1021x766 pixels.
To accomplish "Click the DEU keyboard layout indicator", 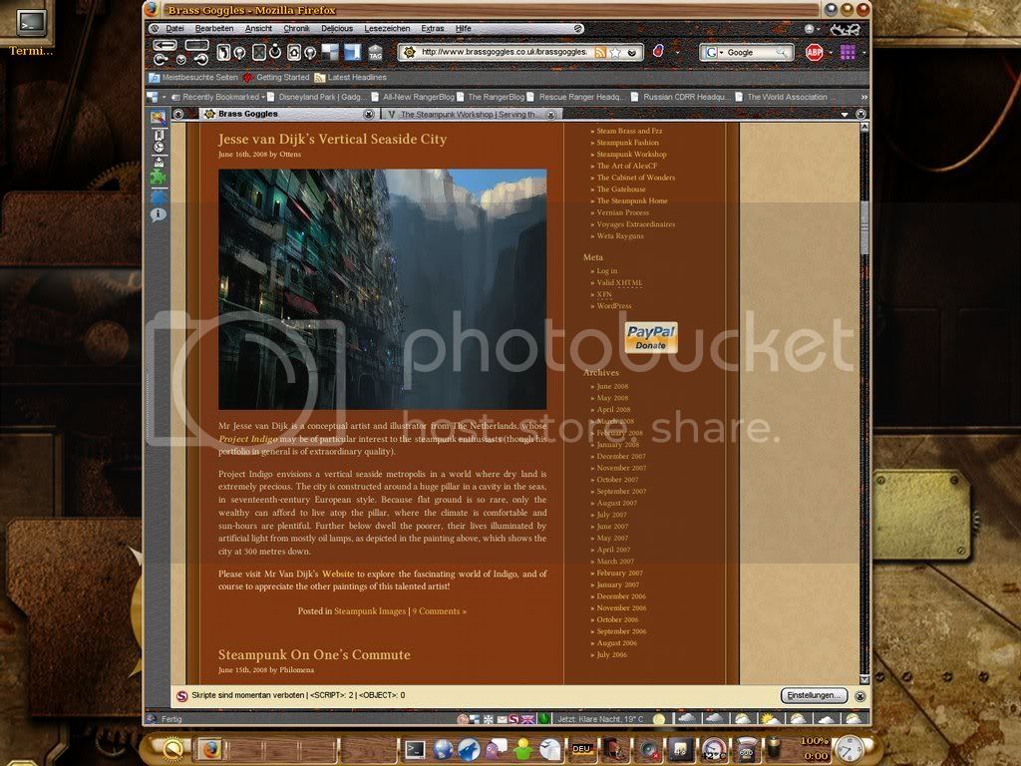I will pos(581,749).
